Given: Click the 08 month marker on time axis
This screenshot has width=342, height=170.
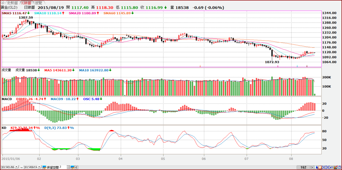Looking at the screenshot, I should (291, 158).
